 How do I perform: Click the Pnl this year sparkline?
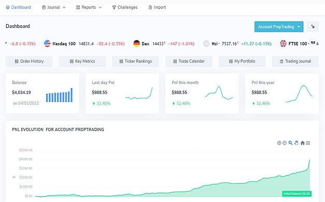tap(299, 94)
